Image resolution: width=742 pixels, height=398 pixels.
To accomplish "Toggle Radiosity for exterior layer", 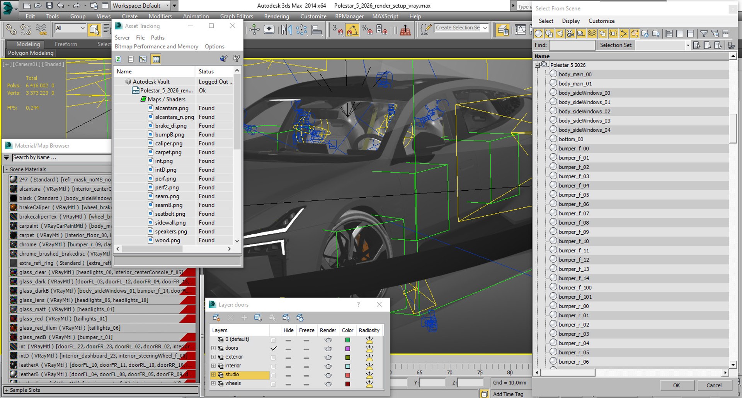I will pos(369,357).
